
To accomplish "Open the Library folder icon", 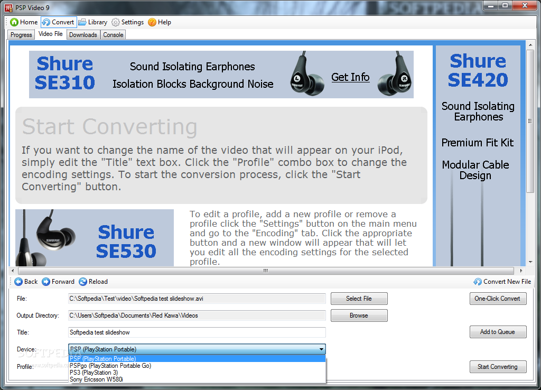I will pyautogui.click(x=82, y=22).
